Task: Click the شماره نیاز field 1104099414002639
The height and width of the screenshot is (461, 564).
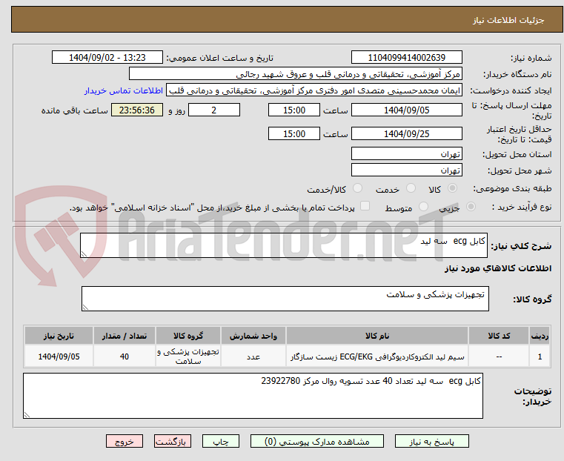Action: click(x=406, y=58)
